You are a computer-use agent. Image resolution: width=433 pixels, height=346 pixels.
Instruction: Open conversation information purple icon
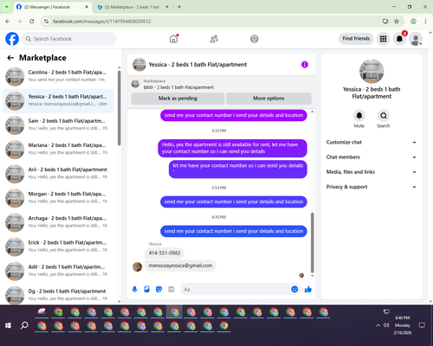click(x=305, y=65)
